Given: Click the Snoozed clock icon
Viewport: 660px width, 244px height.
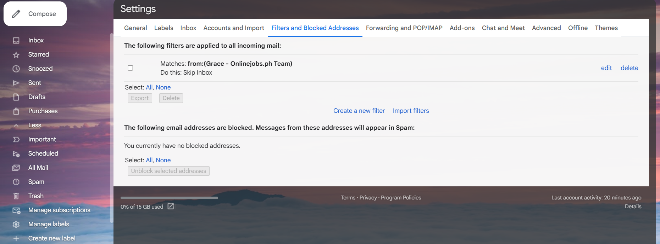Looking at the screenshot, I should tap(16, 69).
